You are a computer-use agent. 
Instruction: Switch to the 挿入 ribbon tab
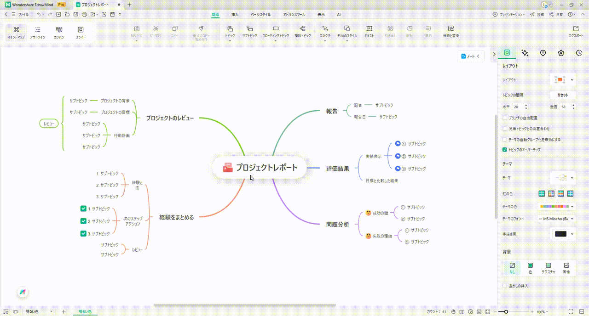pyautogui.click(x=235, y=14)
